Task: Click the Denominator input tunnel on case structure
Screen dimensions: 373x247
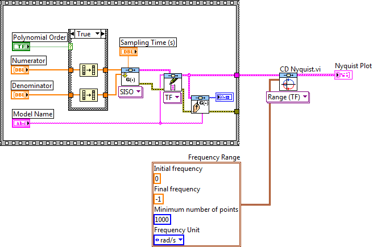Action: pyautogui.click(x=71, y=95)
